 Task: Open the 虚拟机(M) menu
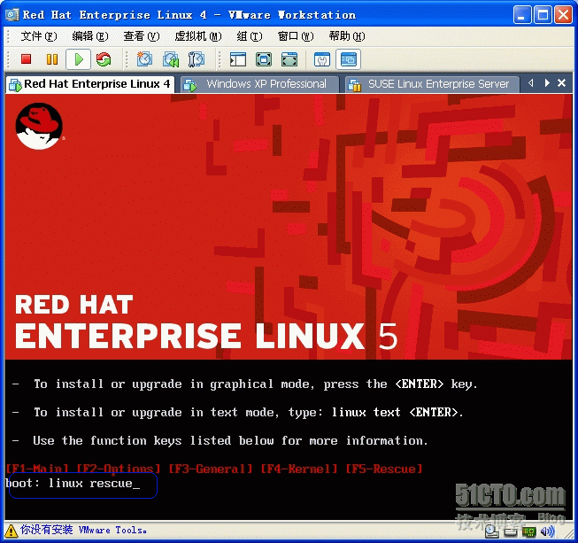pyautogui.click(x=198, y=36)
